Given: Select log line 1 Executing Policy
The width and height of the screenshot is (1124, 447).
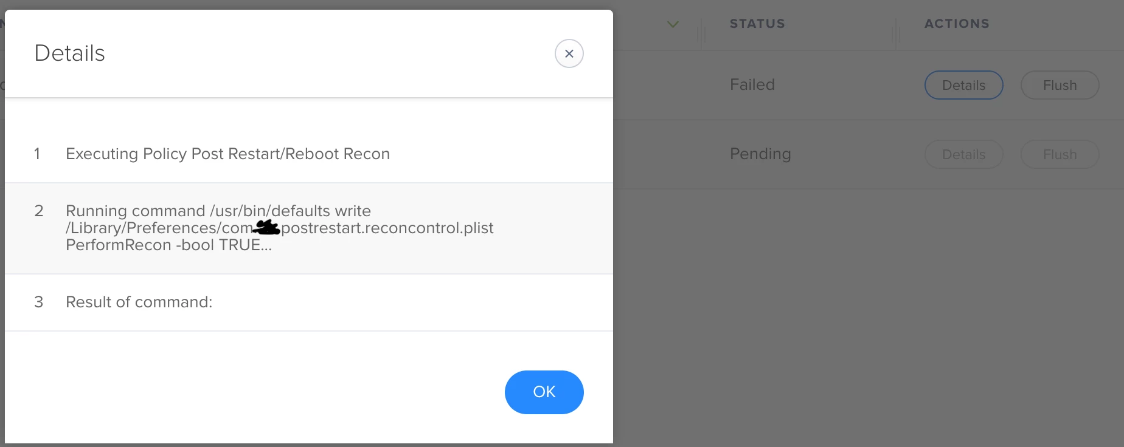Looking at the screenshot, I should [309, 154].
